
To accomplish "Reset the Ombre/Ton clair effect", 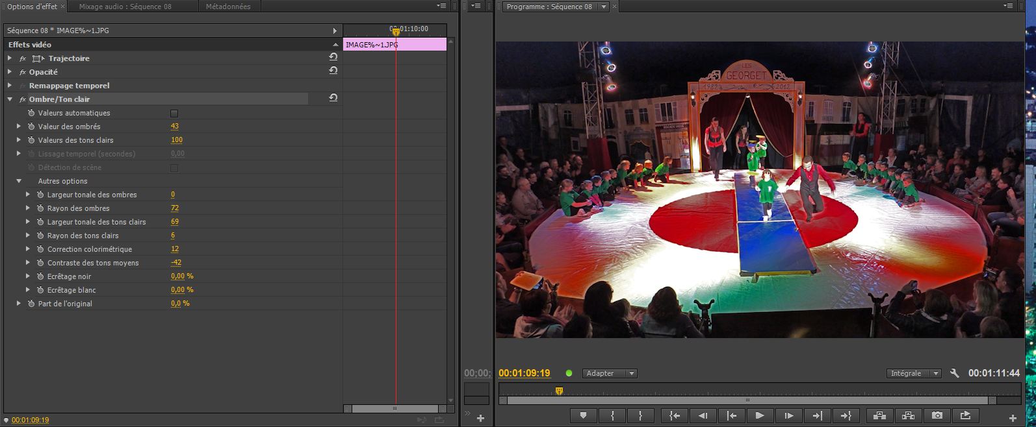I will [333, 98].
